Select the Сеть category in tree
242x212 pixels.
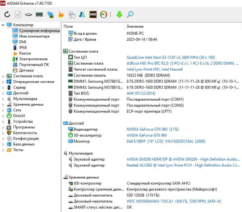pos(17,110)
